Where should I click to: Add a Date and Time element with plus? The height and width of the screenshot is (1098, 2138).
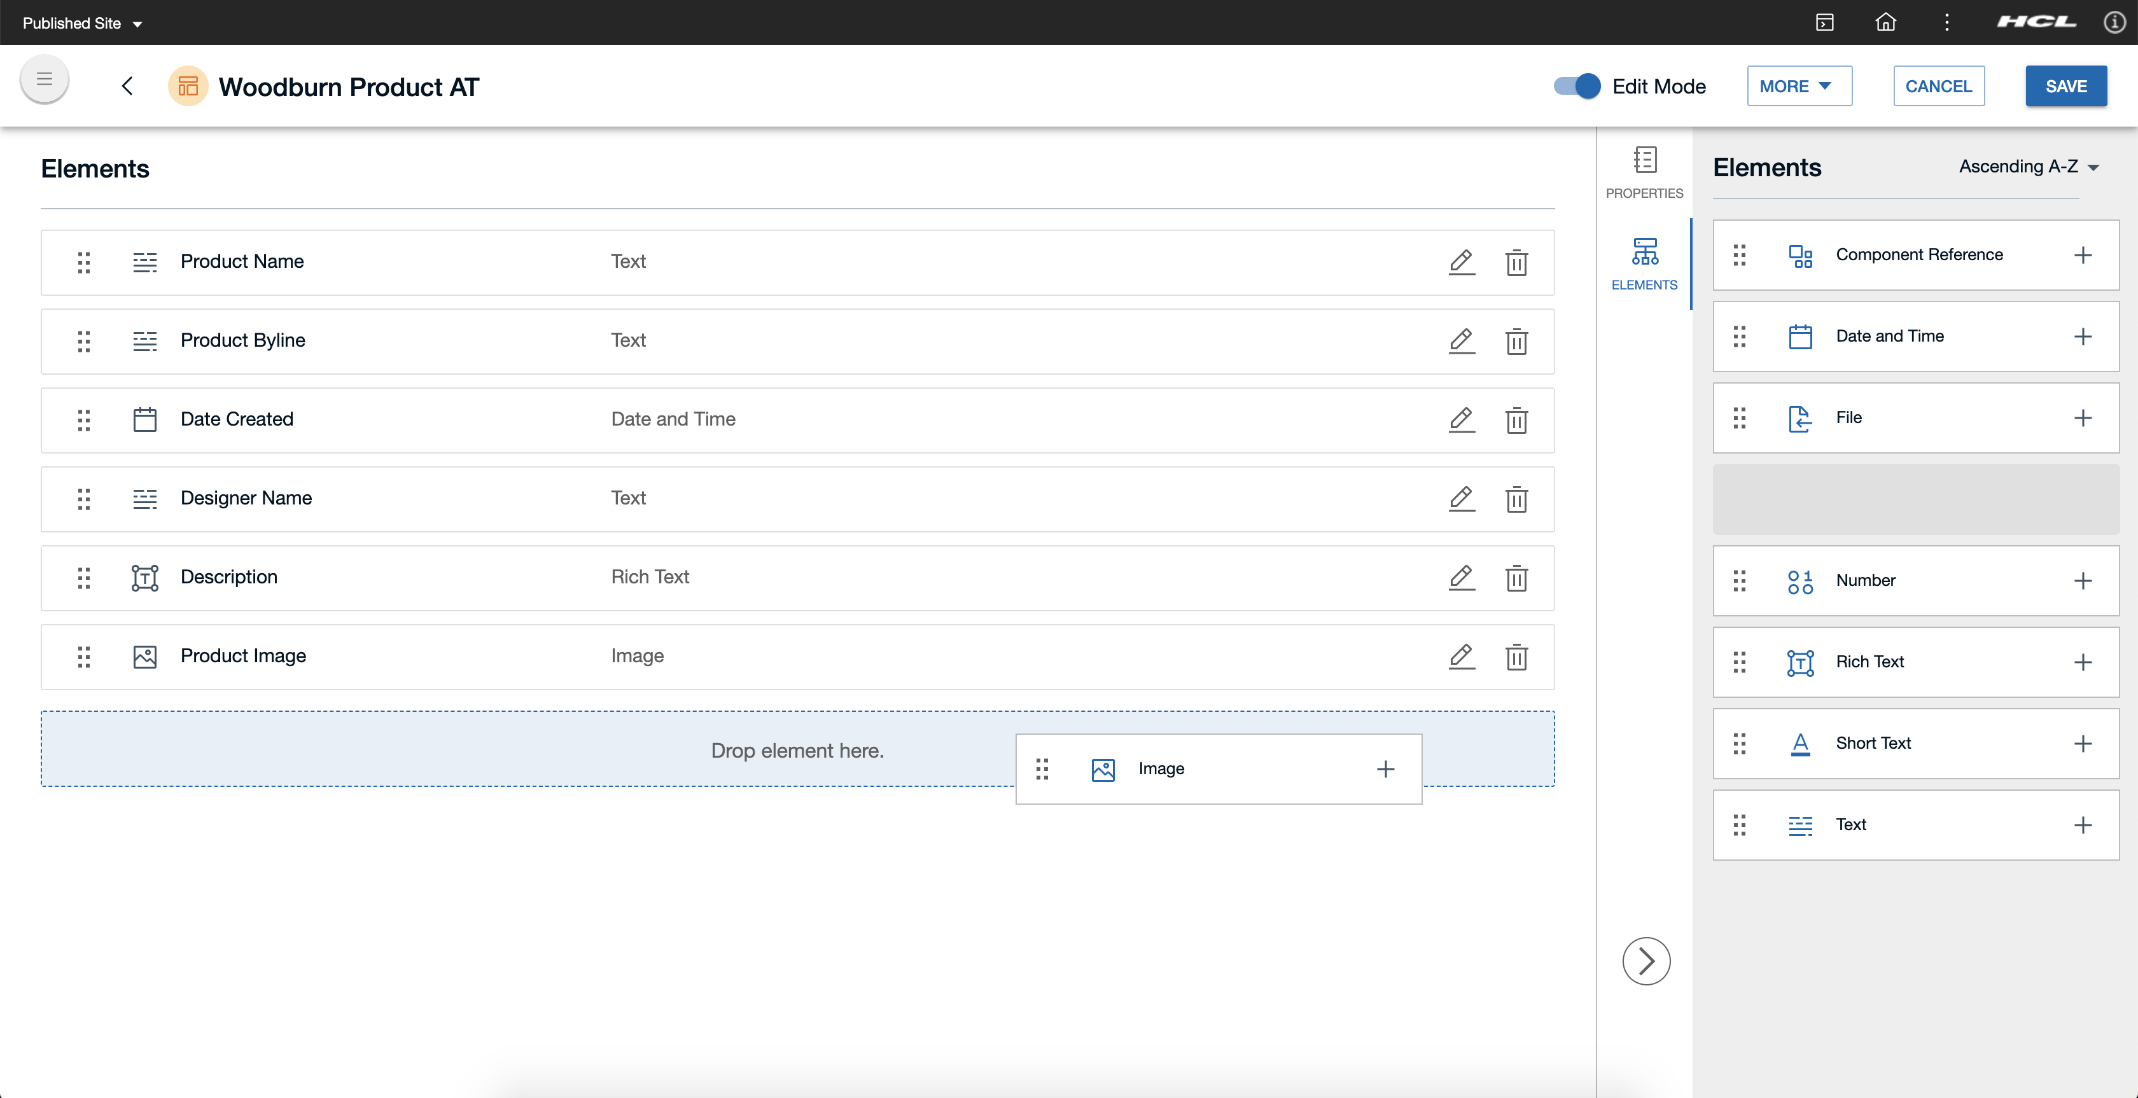[x=2083, y=336]
